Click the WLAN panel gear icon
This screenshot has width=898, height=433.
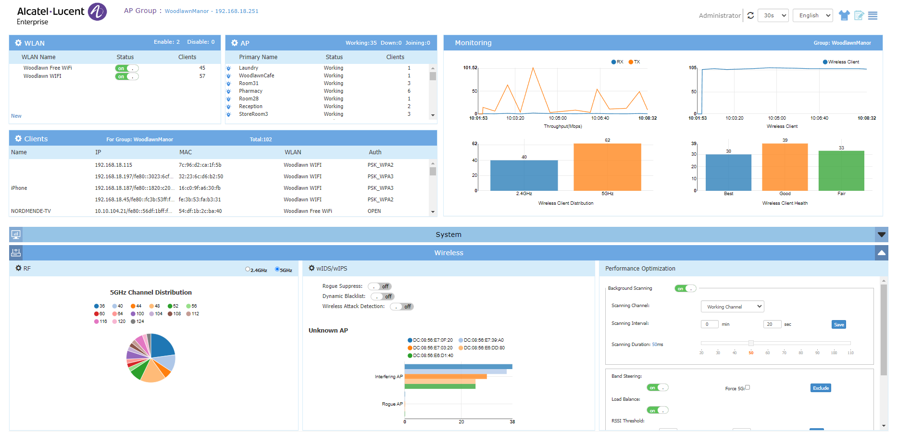pyautogui.click(x=18, y=43)
